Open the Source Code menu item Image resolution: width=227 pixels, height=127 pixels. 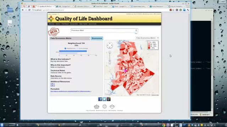tap(93, 24)
